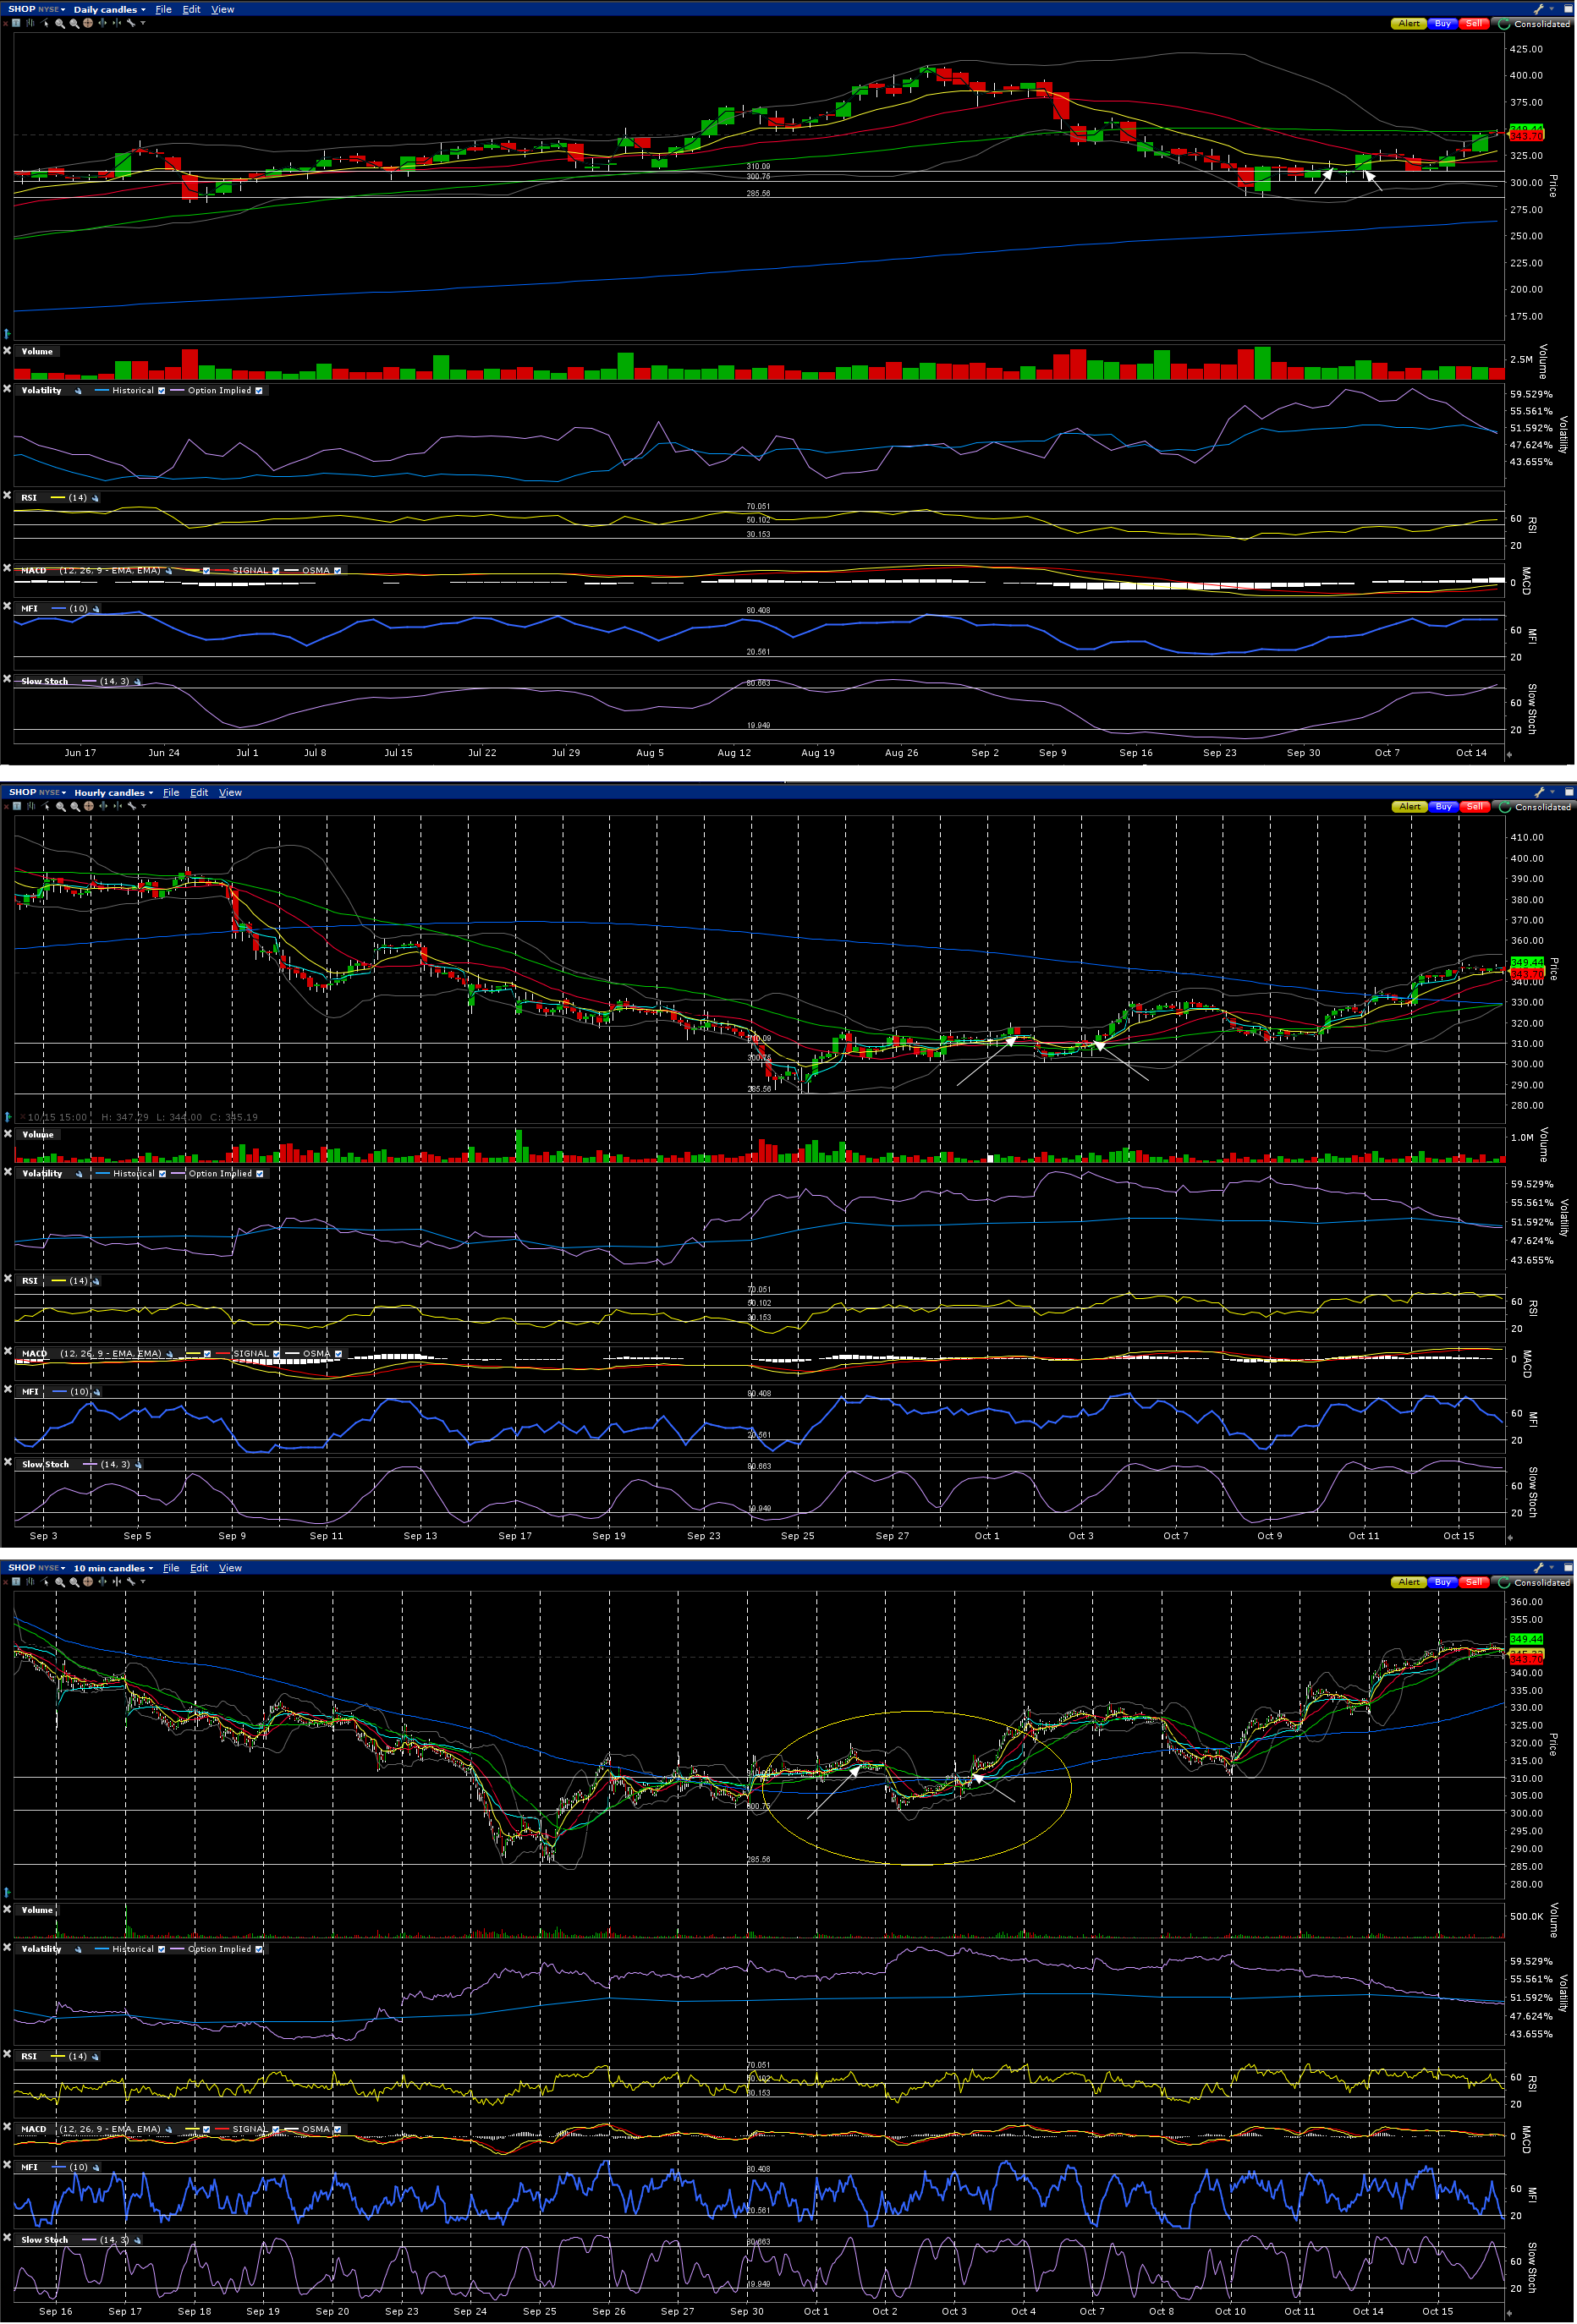Click the bar-type icon in Daily chart toolbar
The image size is (1577, 2324).
pos(29,23)
